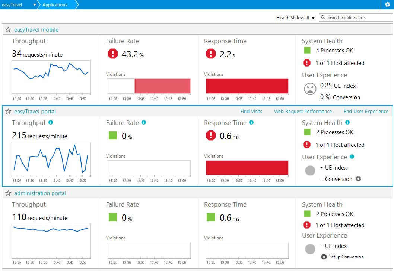Click the green Response Time status in administration portal

[210, 217]
